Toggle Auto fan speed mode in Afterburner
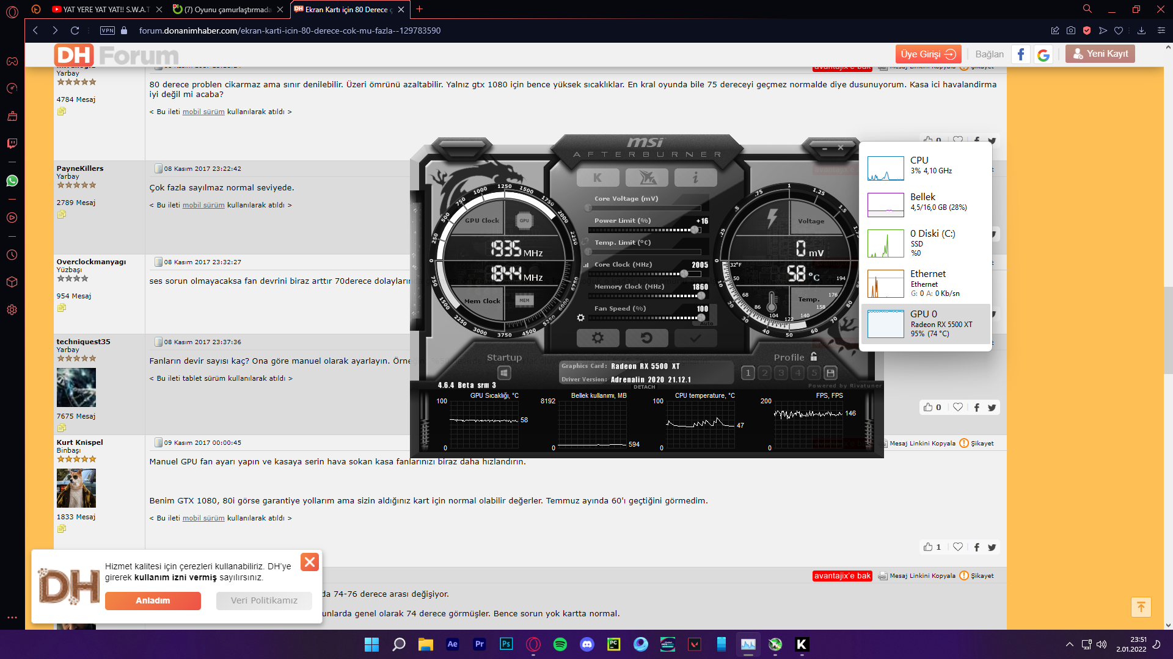 tap(706, 323)
